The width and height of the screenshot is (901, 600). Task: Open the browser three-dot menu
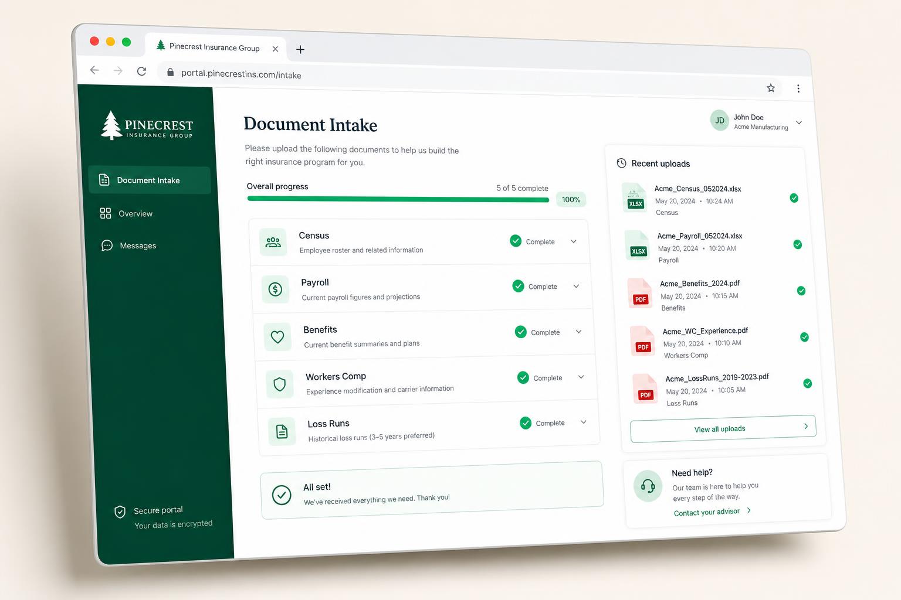coord(798,88)
